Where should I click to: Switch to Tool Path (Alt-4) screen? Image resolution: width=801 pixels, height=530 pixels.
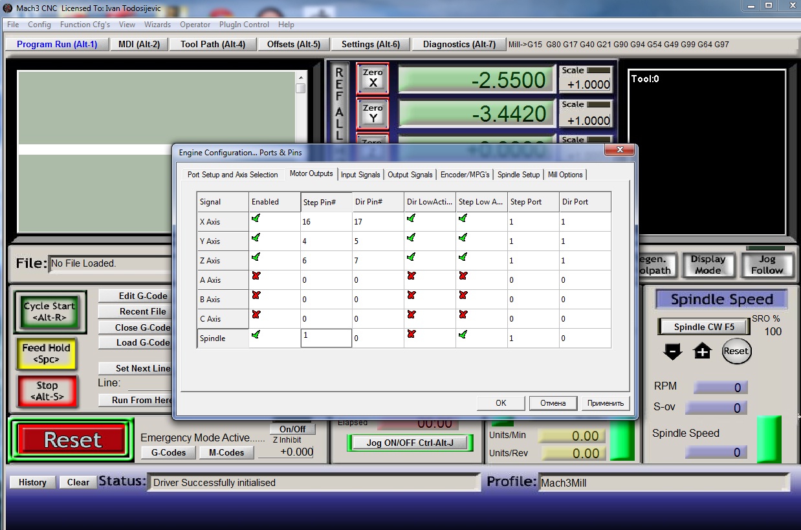click(213, 44)
